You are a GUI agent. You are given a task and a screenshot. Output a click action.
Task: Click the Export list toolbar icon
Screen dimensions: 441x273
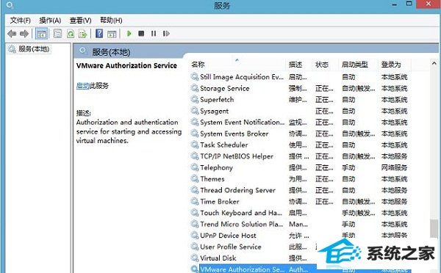[x=83, y=34]
